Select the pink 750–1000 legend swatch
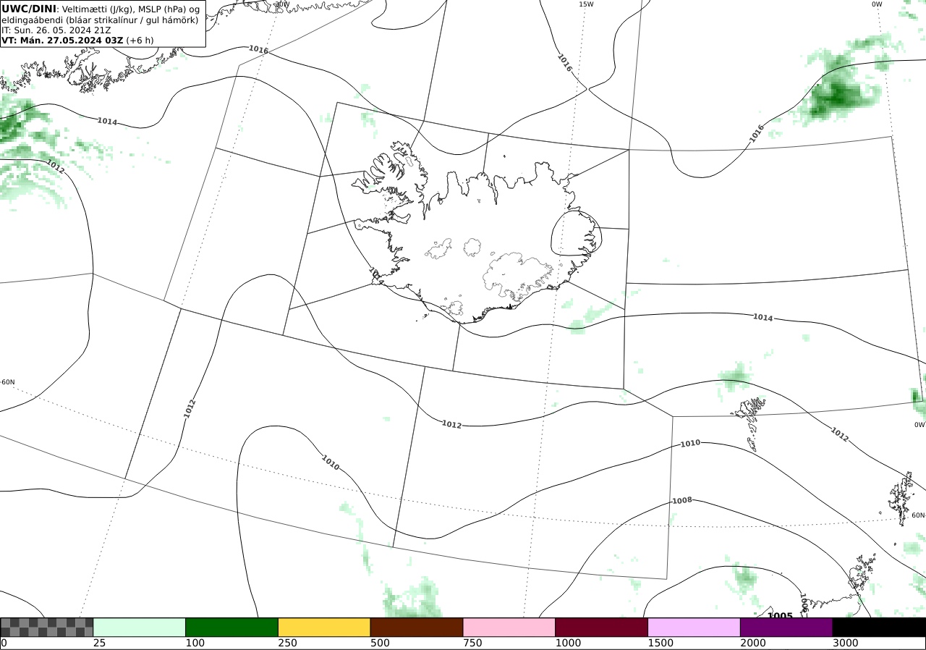The height and width of the screenshot is (650, 926). pyautogui.click(x=509, y=627)
